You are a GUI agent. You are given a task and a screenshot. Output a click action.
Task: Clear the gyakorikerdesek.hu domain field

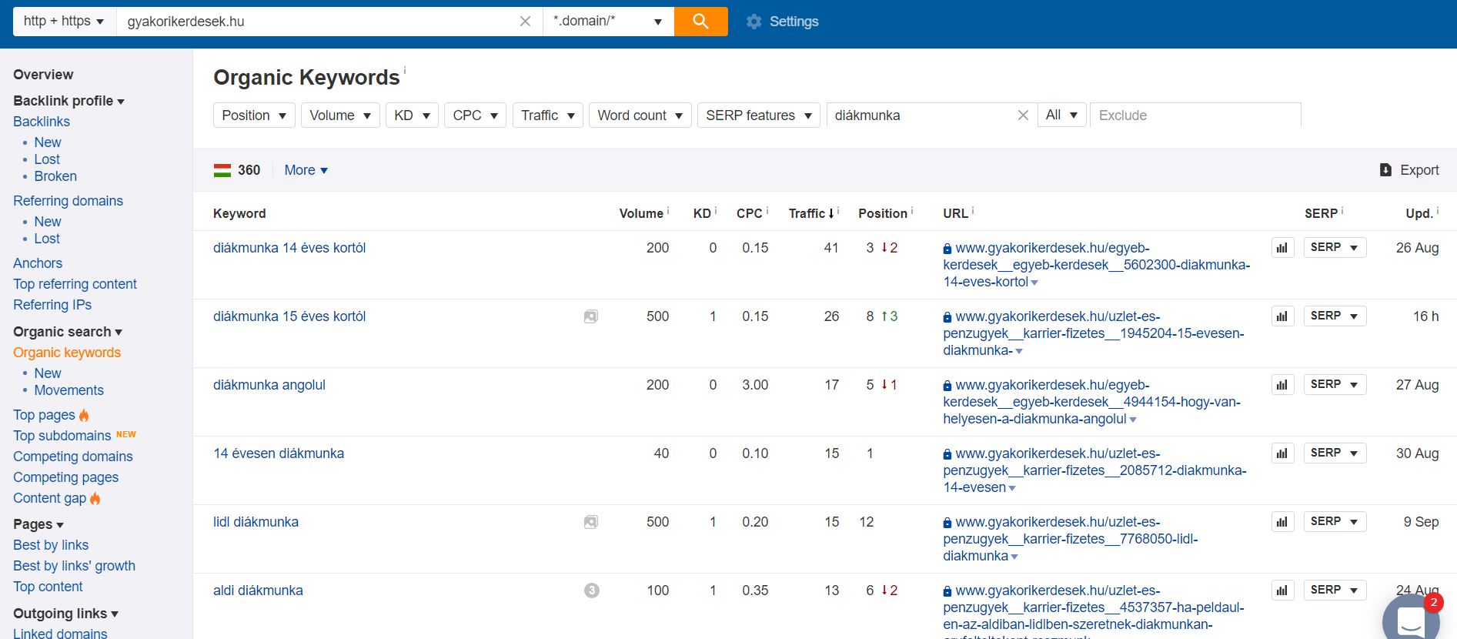tap(525, 22)
